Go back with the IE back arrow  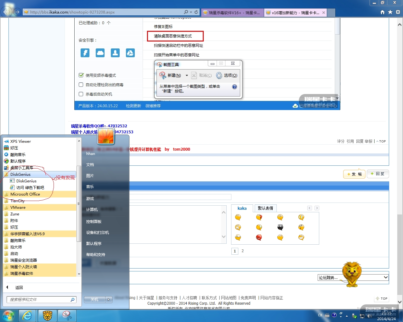6,12
